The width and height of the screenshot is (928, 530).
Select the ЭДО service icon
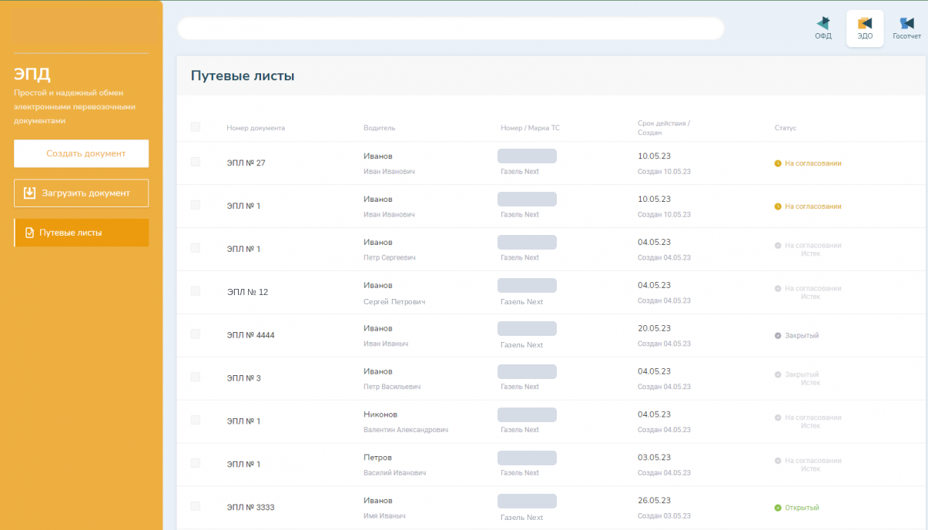865,23
